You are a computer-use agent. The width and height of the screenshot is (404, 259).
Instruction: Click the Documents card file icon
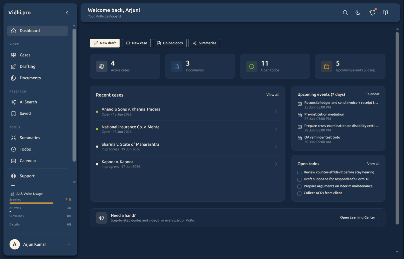[x=176, y=67]
